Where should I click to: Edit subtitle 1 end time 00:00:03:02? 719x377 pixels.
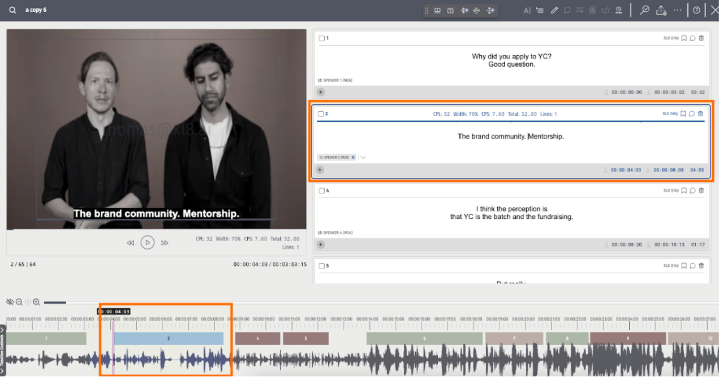tap(669, 92)
